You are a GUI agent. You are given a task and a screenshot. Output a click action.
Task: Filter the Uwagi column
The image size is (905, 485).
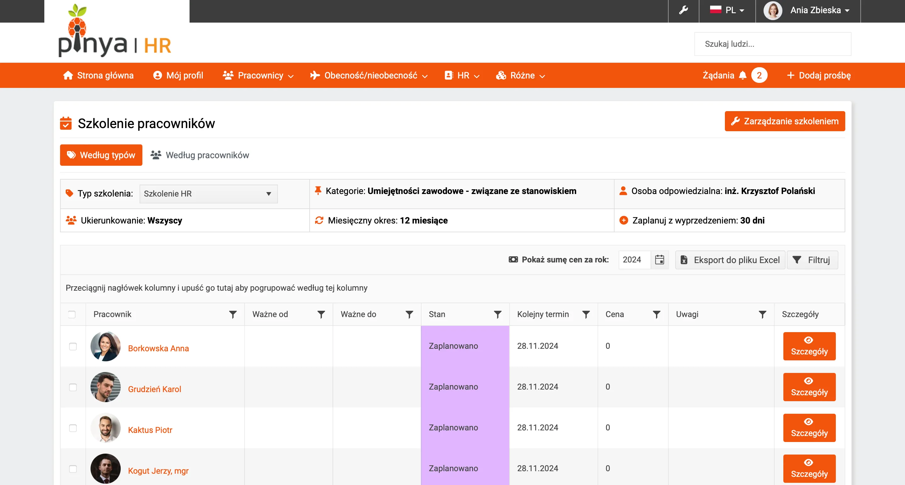click(x=762, y=315)
